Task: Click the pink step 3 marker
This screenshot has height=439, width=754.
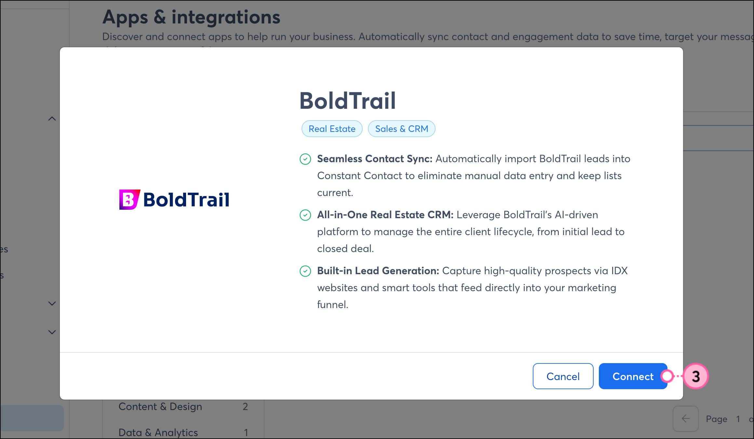Action: (695, 376)
